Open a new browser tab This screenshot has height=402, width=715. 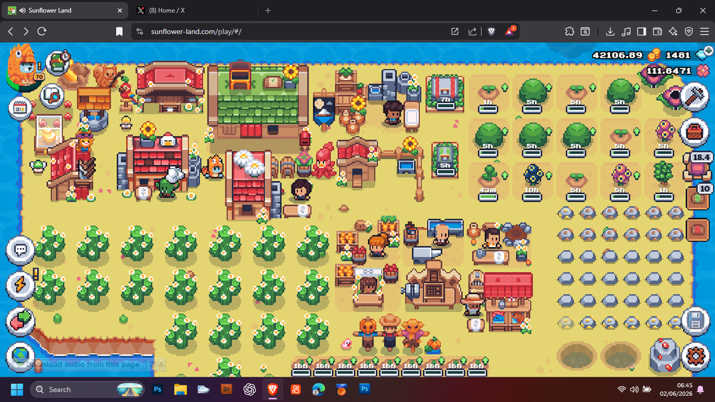point(268,11)
